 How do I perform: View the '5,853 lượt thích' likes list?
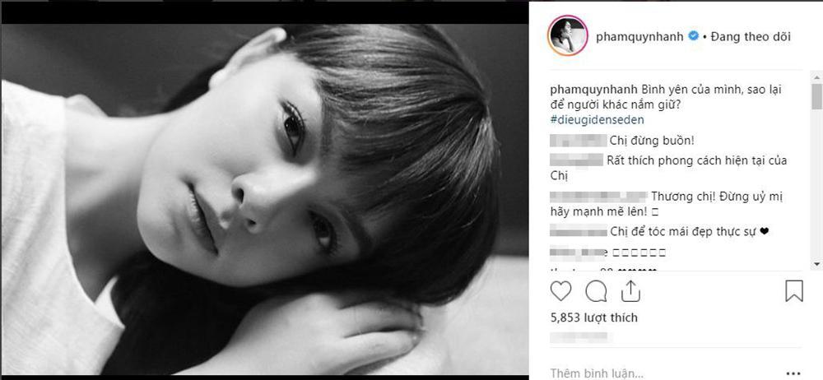tap(594, 317)
